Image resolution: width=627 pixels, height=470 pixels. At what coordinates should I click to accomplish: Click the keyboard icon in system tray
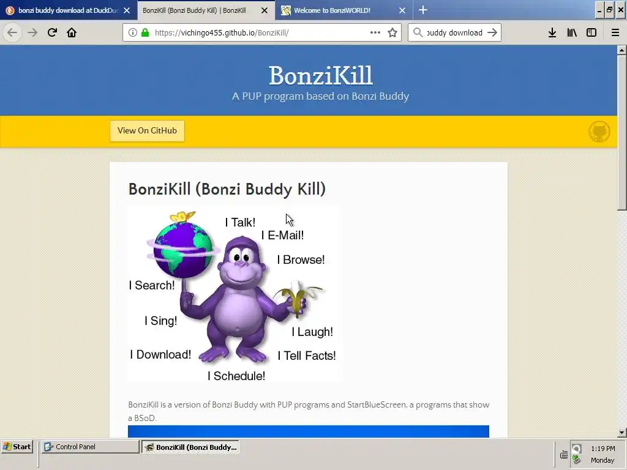(x=564, y=455)
